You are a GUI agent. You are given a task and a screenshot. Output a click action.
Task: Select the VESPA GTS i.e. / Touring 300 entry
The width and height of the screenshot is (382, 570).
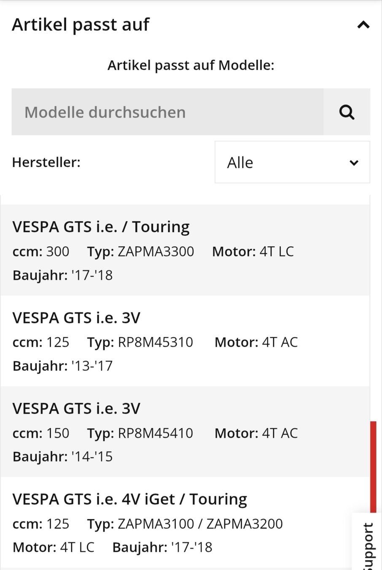(185, 250)
